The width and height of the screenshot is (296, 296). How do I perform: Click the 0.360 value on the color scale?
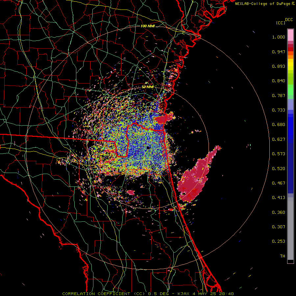point(279,212)
